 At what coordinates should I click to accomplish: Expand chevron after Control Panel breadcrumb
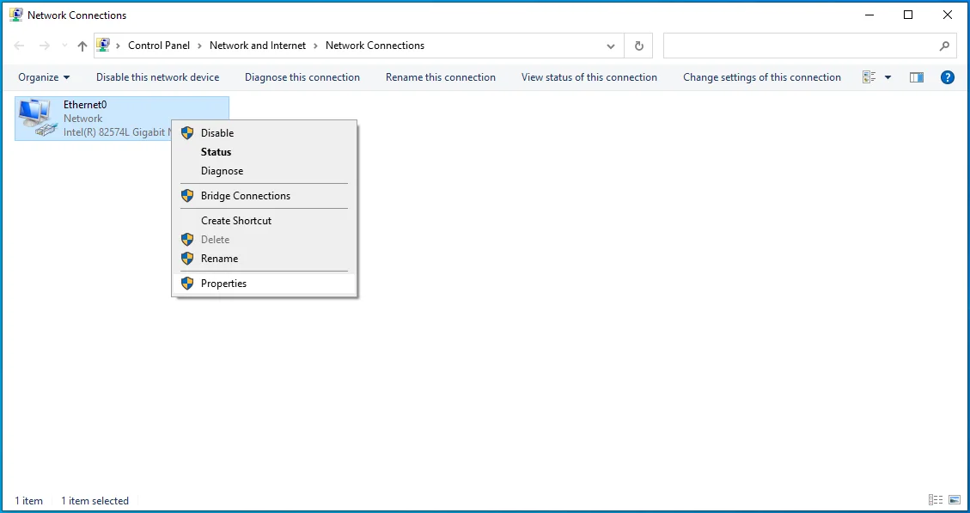click(200, 46)
